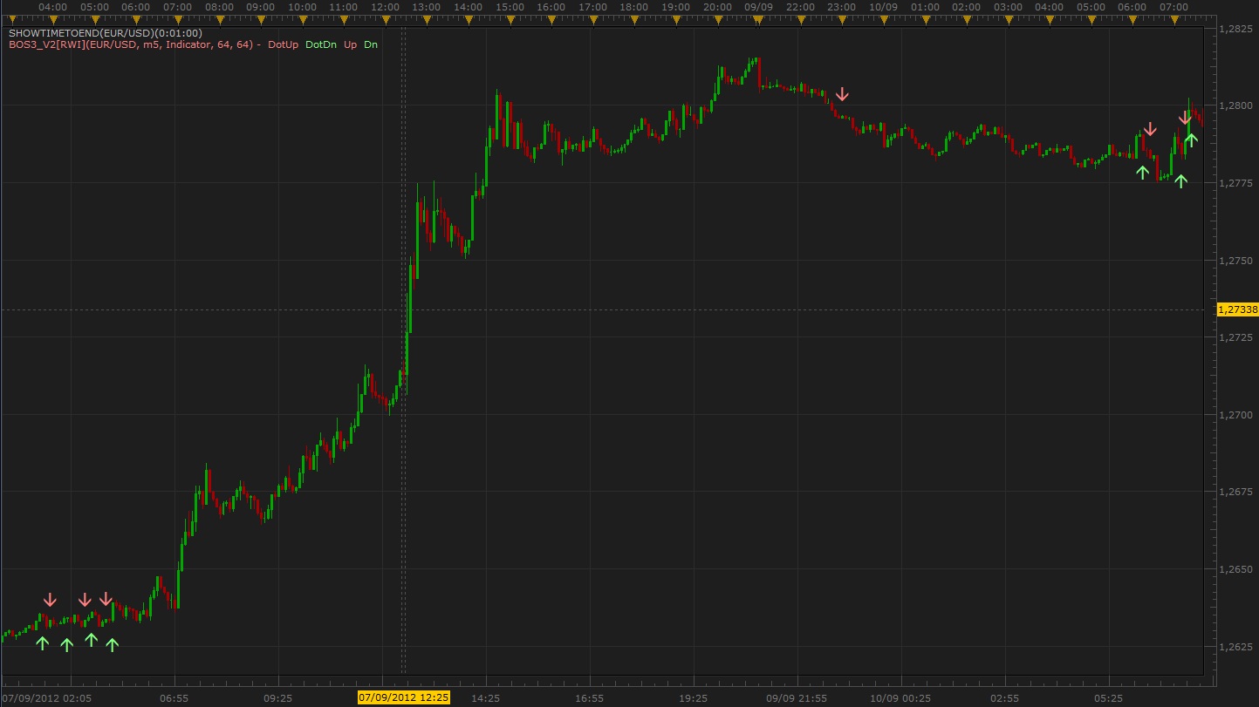The height and width of the screenshot is (707, 1259).
Task: Click the 1,2750 price axis label
Action: (1235, 261)
